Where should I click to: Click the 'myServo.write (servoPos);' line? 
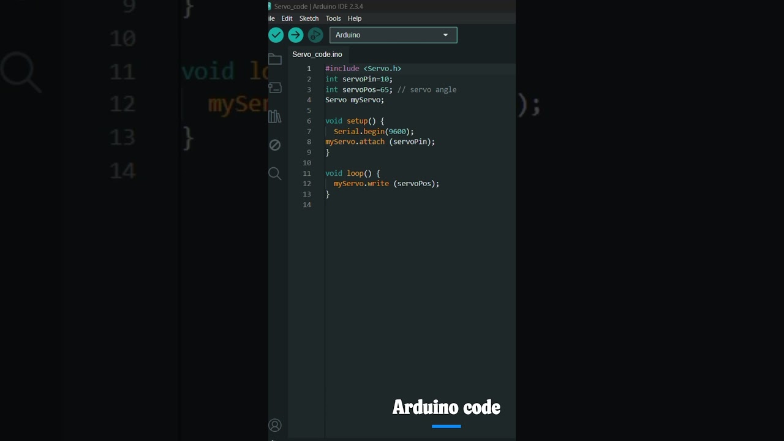(x=386, y=183)
